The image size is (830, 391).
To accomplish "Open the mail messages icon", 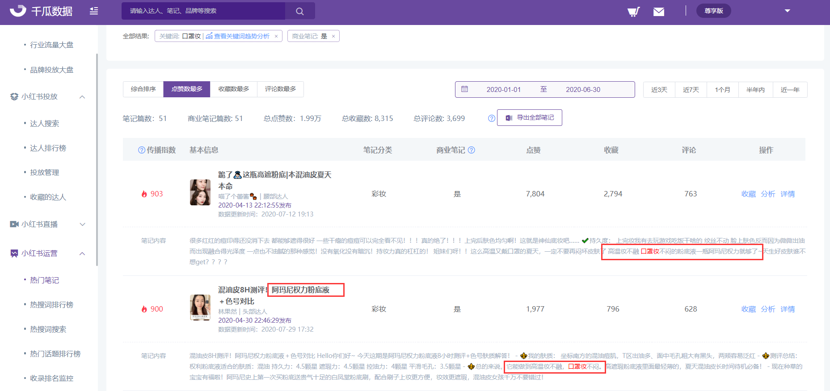I will tap(659, 12).
